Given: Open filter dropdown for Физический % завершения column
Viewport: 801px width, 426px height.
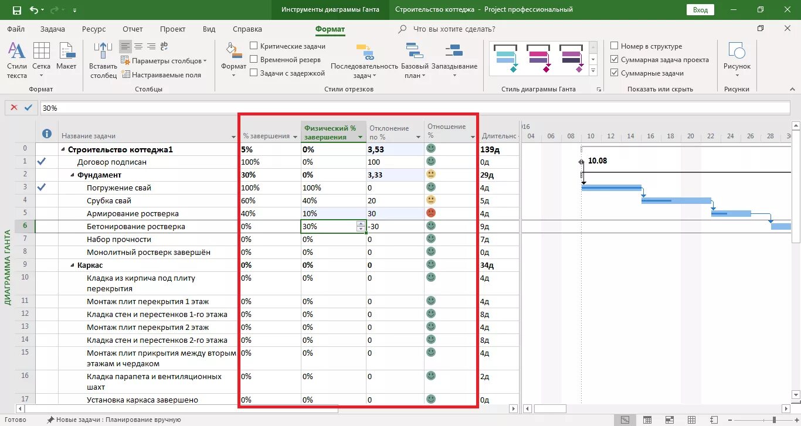Looking at the screenshot, I should (360, 137).
